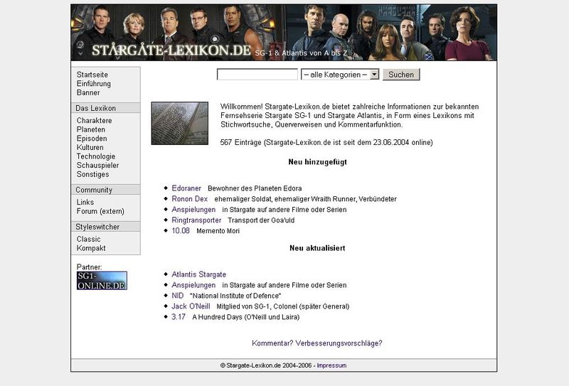Open the Episoden category
Screen dimensions: 569x386
pyautogui.click(x=92, y=139)
